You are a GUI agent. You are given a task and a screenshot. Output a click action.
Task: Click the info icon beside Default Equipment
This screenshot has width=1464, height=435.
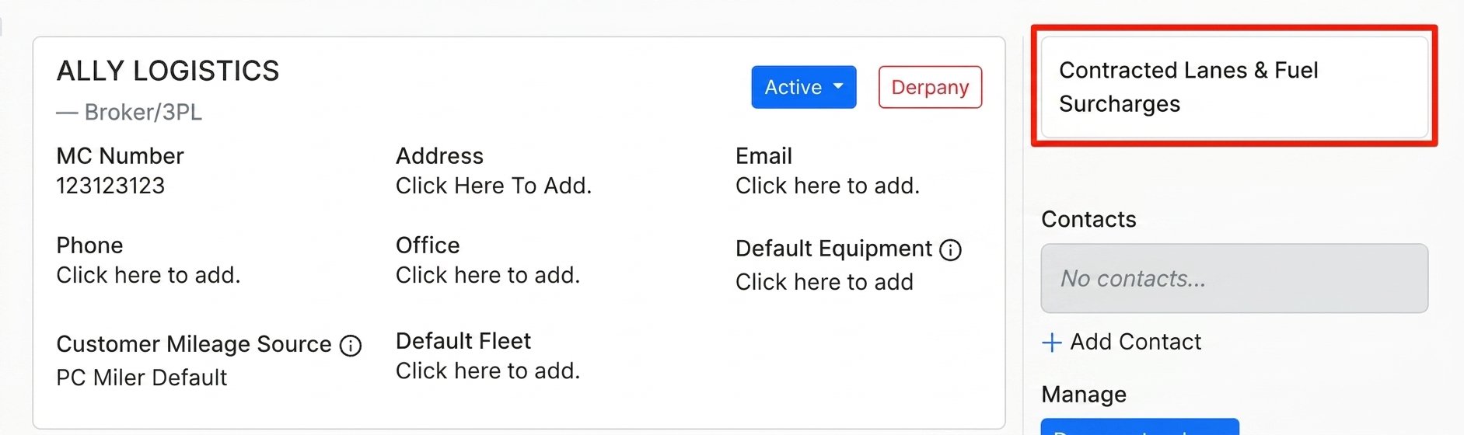pyautogui.click(x=950, y=249)
